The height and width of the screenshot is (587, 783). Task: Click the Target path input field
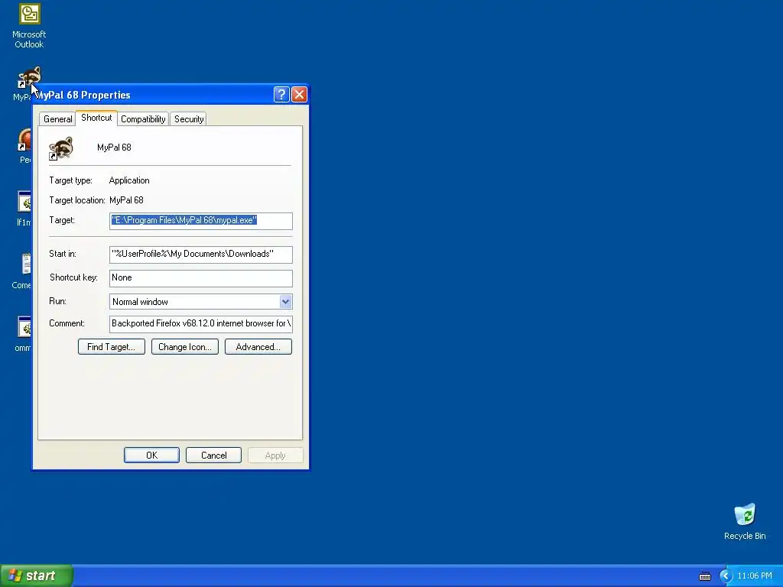pos(201,221)
